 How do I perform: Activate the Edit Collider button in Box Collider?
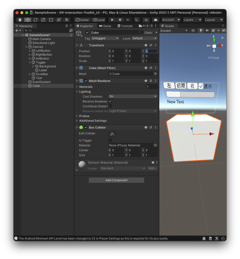[112, 134]
